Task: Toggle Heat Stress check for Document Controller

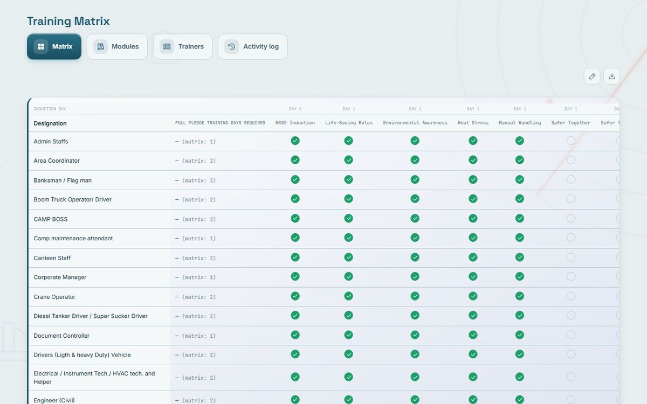Action: pos(473,335)
